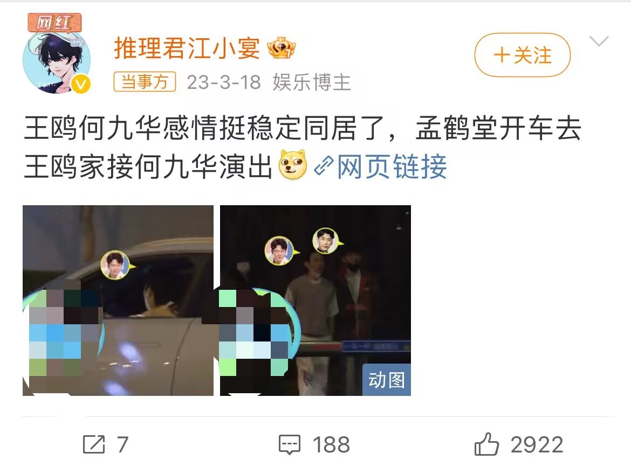This screenshot has height=474, width=631.
Task: Open comments via the speech bubble icon
Action: (289, 445)
